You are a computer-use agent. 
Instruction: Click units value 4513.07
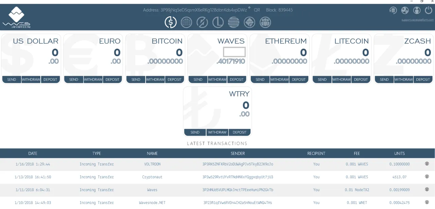coord(400,177)
